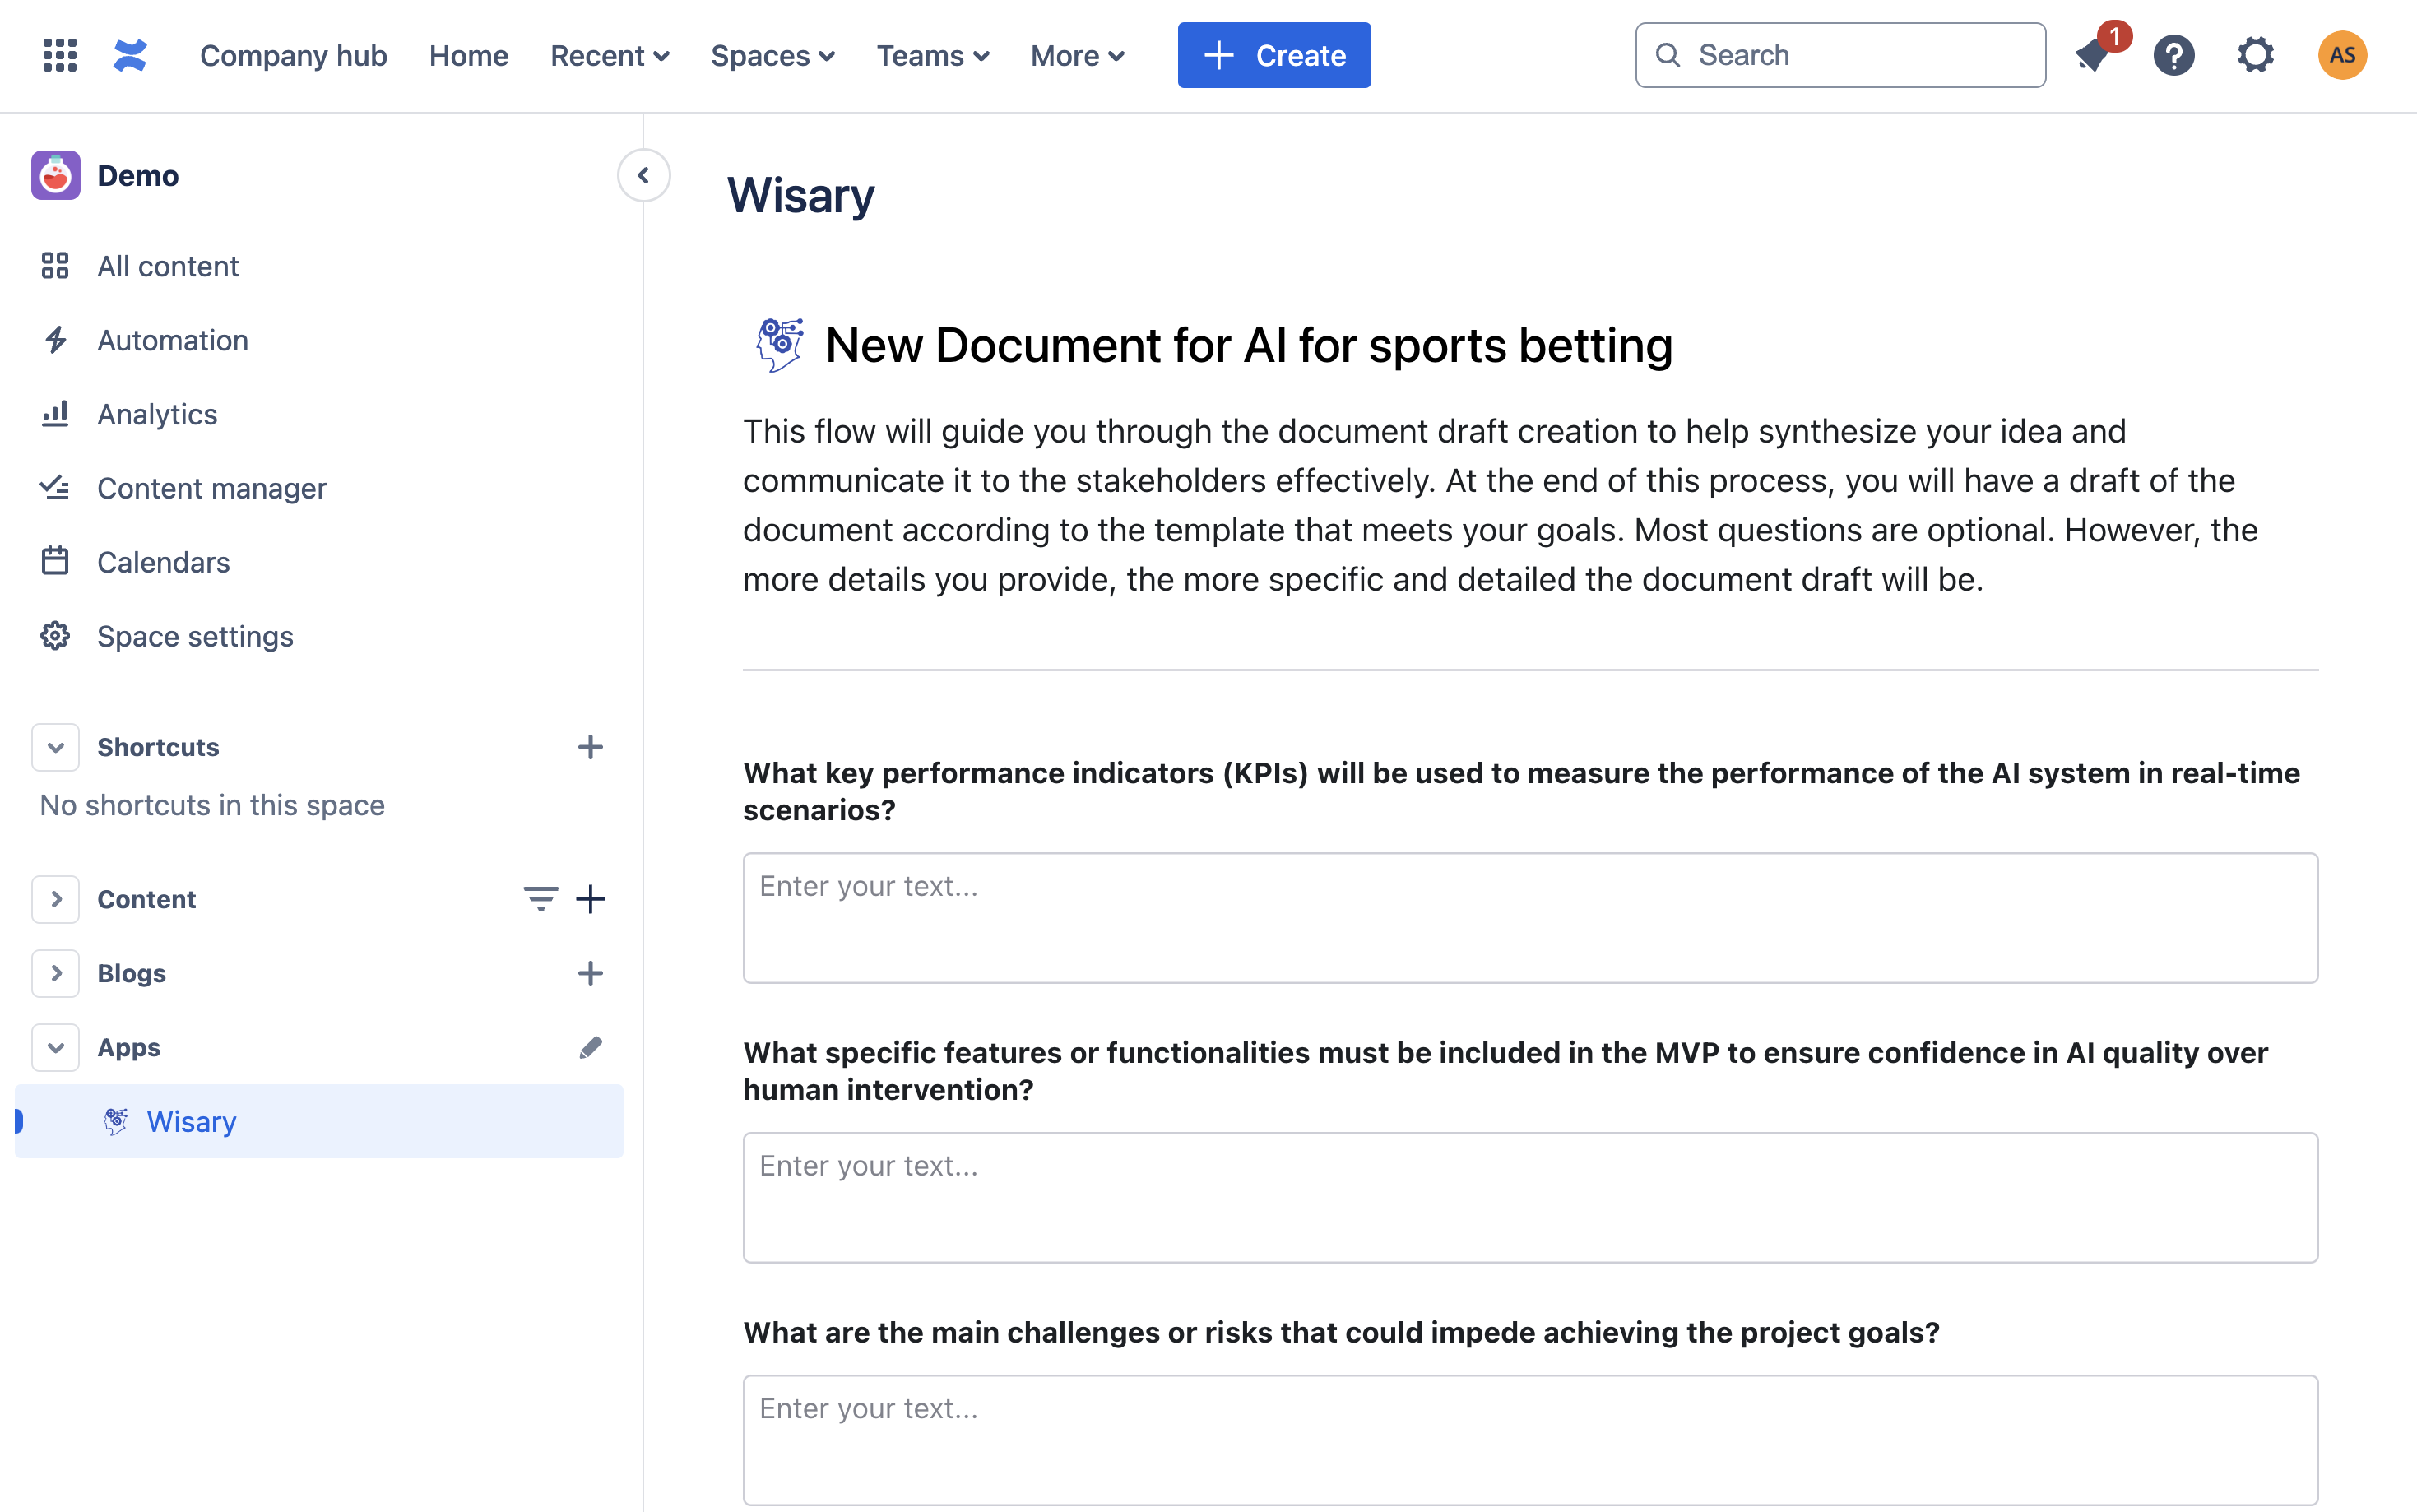Click the AS profile avatar
This screenshot has height=1512, width=2417.
2342,55
